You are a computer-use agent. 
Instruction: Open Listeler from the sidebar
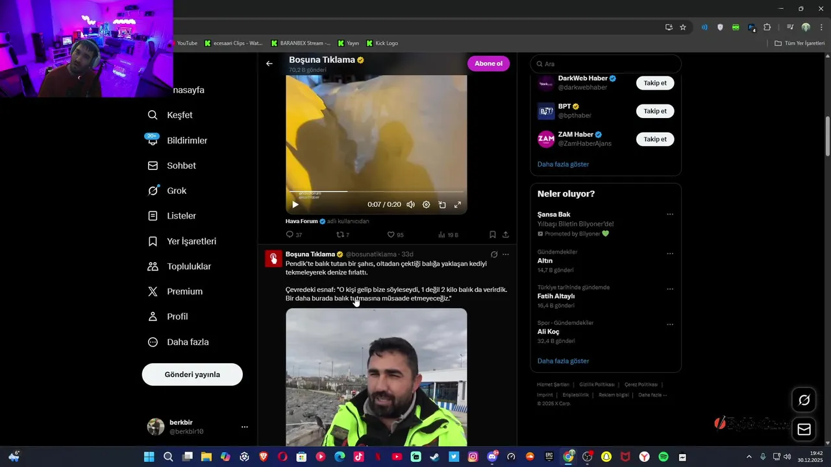point(171,215)
